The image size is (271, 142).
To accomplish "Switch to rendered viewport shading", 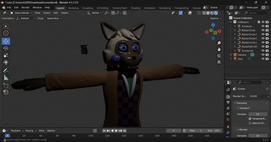I will click(x=216, y=13).
